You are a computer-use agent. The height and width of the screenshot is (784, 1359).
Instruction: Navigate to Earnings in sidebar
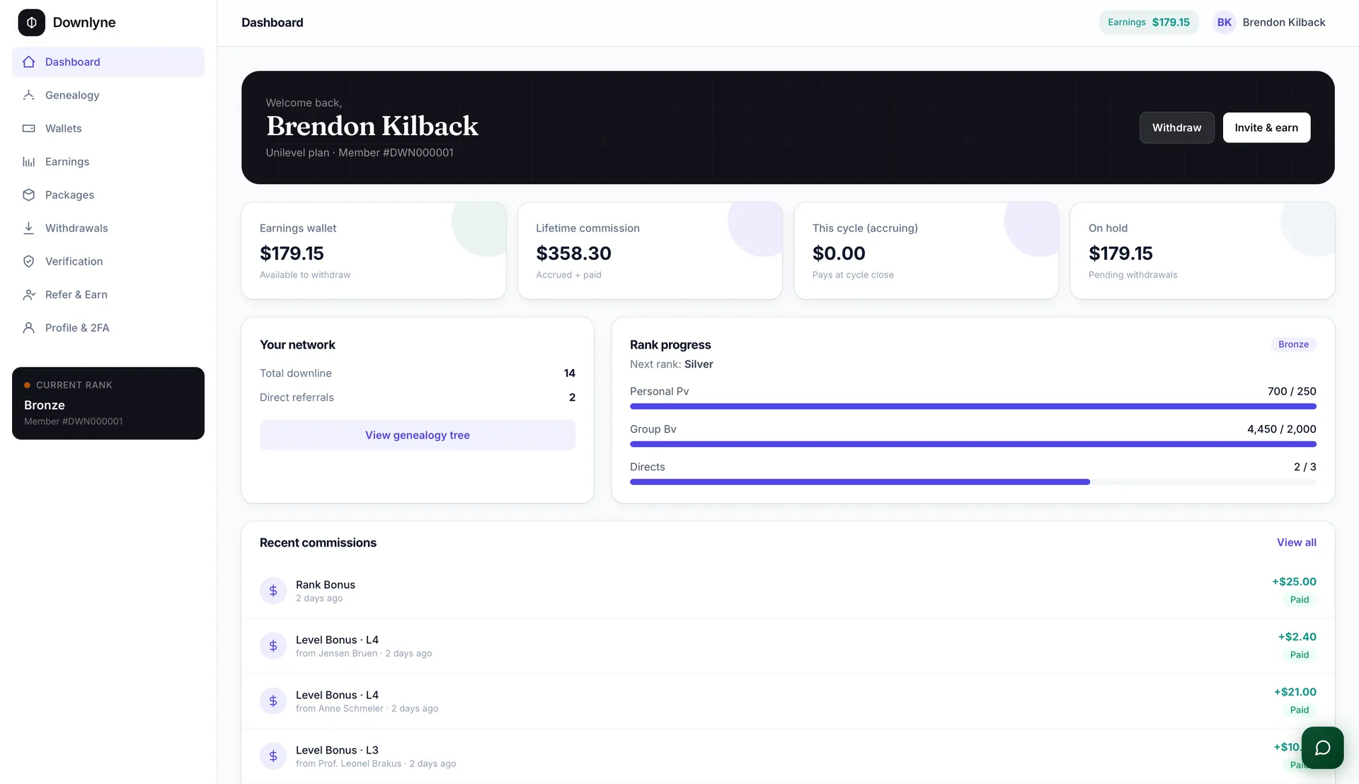click(x=108, y=161)
